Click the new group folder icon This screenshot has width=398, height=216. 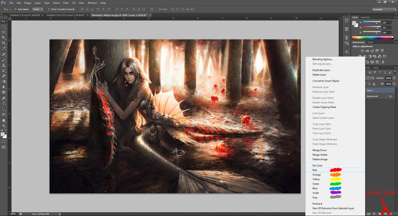(380, 214)
